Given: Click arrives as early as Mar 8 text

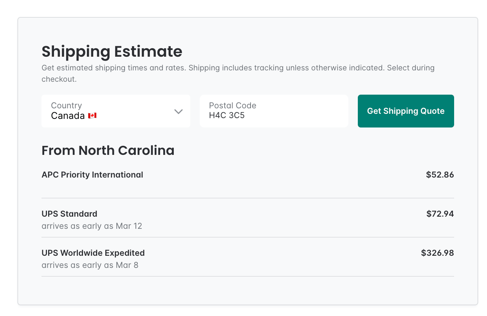Looking at the screenshot, I should pos(89,265).
